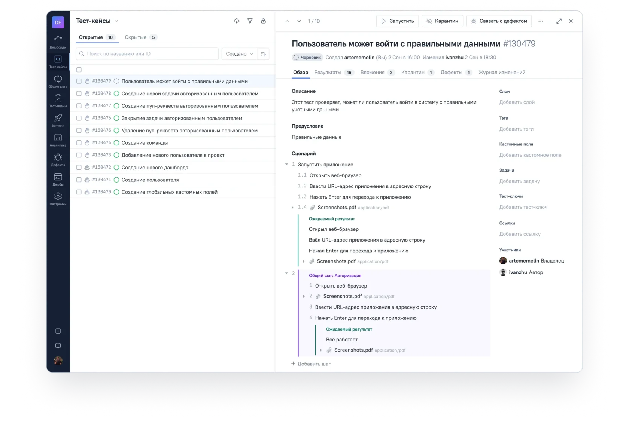Open the Вложения tab
629x423 pixels.
click(377, 73)
